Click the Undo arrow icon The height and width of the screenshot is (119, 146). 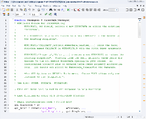pos(29,10)
